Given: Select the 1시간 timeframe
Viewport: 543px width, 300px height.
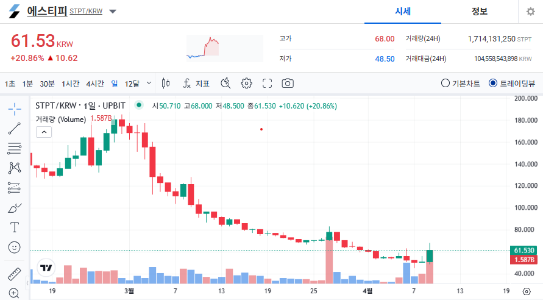Looking at the screenshot, I should tap(70, 84).
